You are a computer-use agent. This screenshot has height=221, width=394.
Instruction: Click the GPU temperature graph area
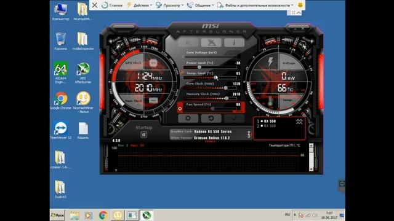(210, 158)
